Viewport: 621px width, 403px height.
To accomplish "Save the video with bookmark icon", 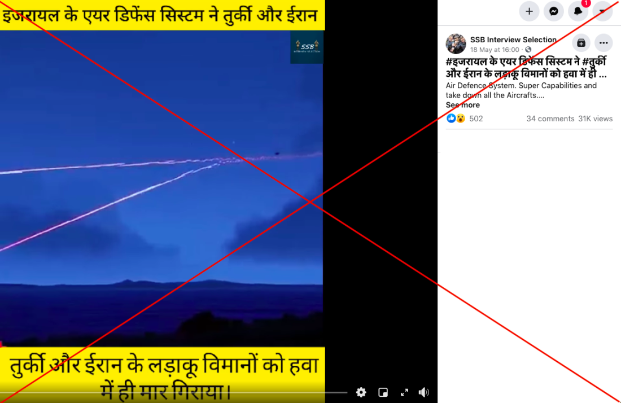I will (581, 43).
